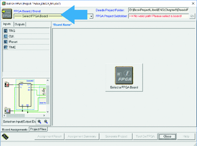Screen dimensions: 197x146
Task: Open the Select FPGA Board dropdown arrow
Action: 91,16
